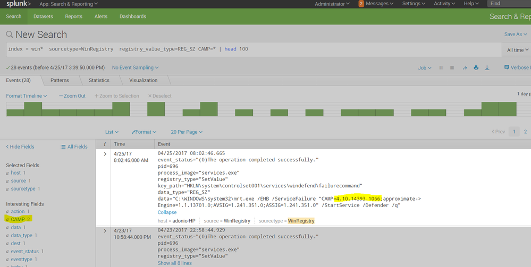This screenshot has height=267, width=531.
Task: Open the App: Search & Reporting dropdown
Action: 69,4
